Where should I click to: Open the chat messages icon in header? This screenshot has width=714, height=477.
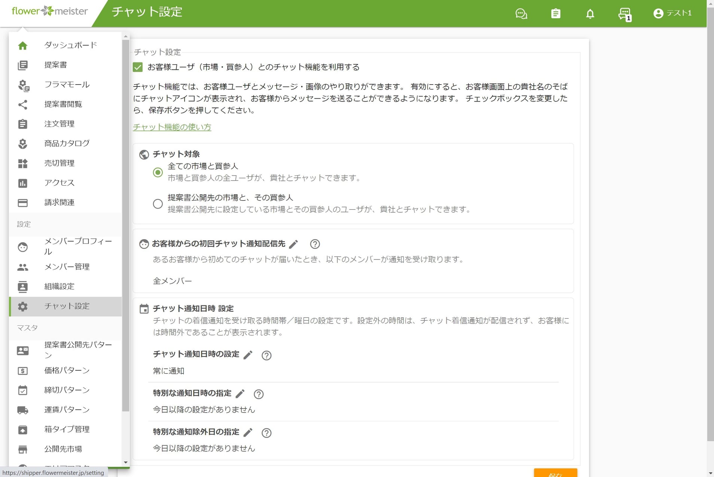tap(521, 14)
